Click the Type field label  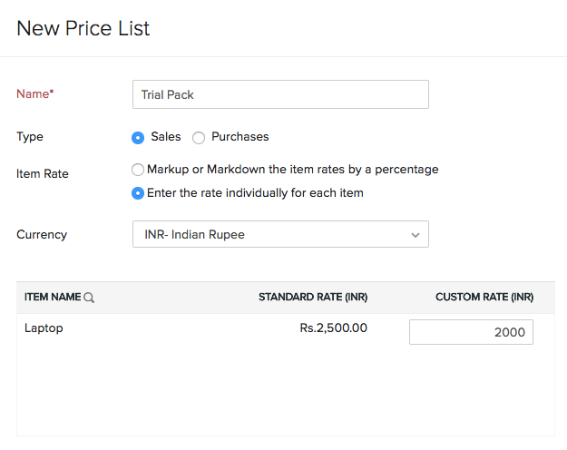coord(30,137)
